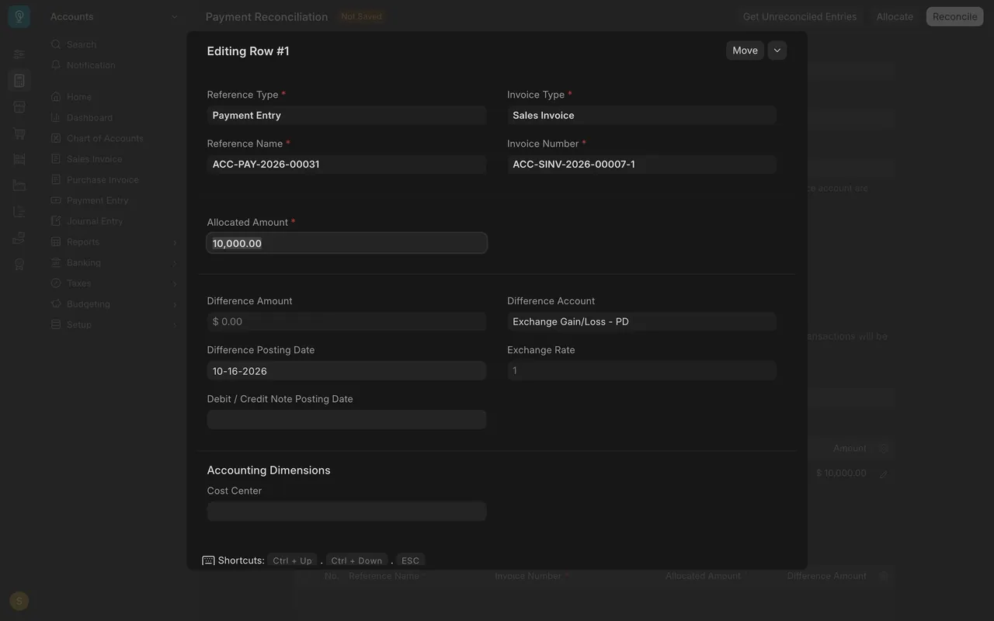Click the Buying cart icon in left rail
This screenshot has width=994, height=621.
click(x=19, y=134)
